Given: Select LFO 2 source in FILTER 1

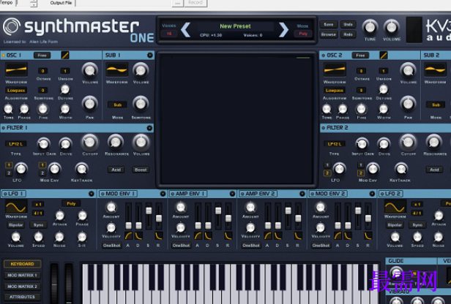Looking at the screenshot, I should pos(9,173).
